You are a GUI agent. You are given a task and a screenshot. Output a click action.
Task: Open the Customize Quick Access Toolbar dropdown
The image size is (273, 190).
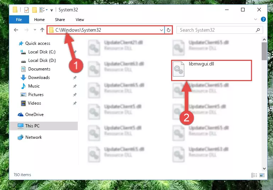pos(51,10)
